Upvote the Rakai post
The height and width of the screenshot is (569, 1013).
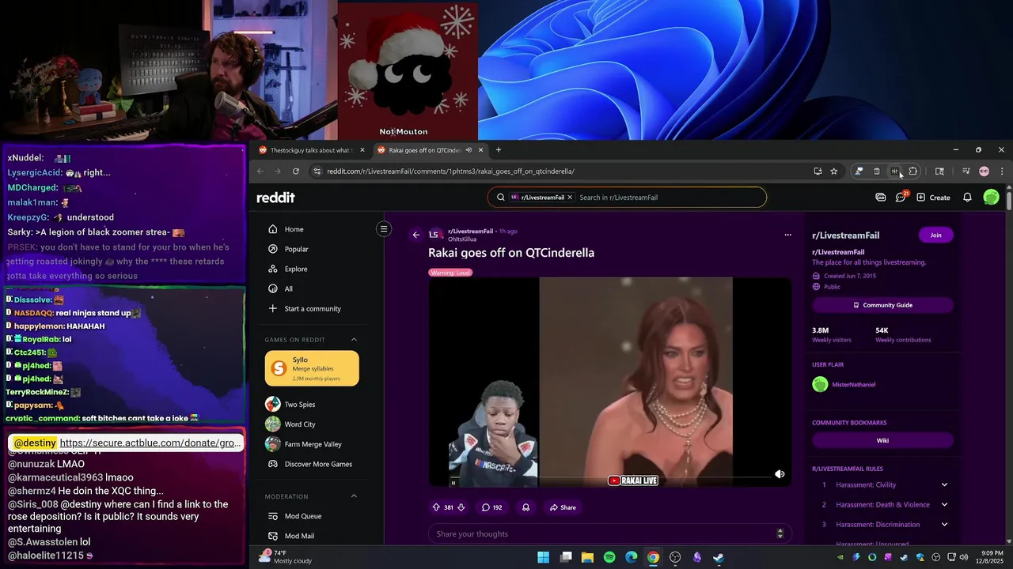436,507
